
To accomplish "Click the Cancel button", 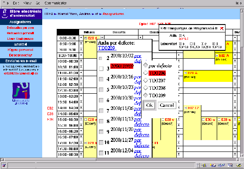I will (167, 106).
